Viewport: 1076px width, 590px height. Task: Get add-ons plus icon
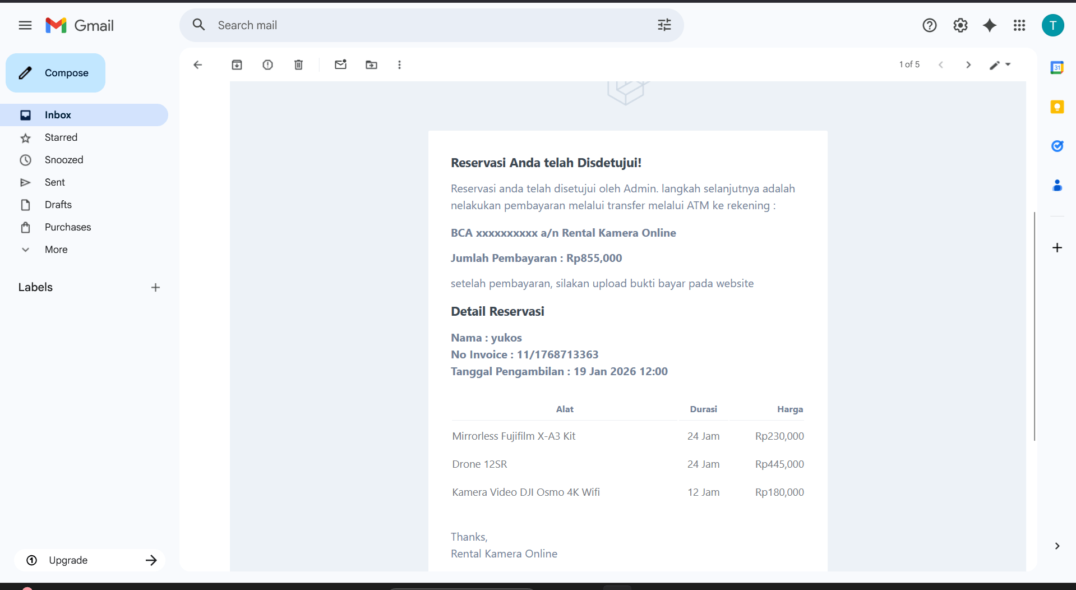click(x=1057, y=248)
